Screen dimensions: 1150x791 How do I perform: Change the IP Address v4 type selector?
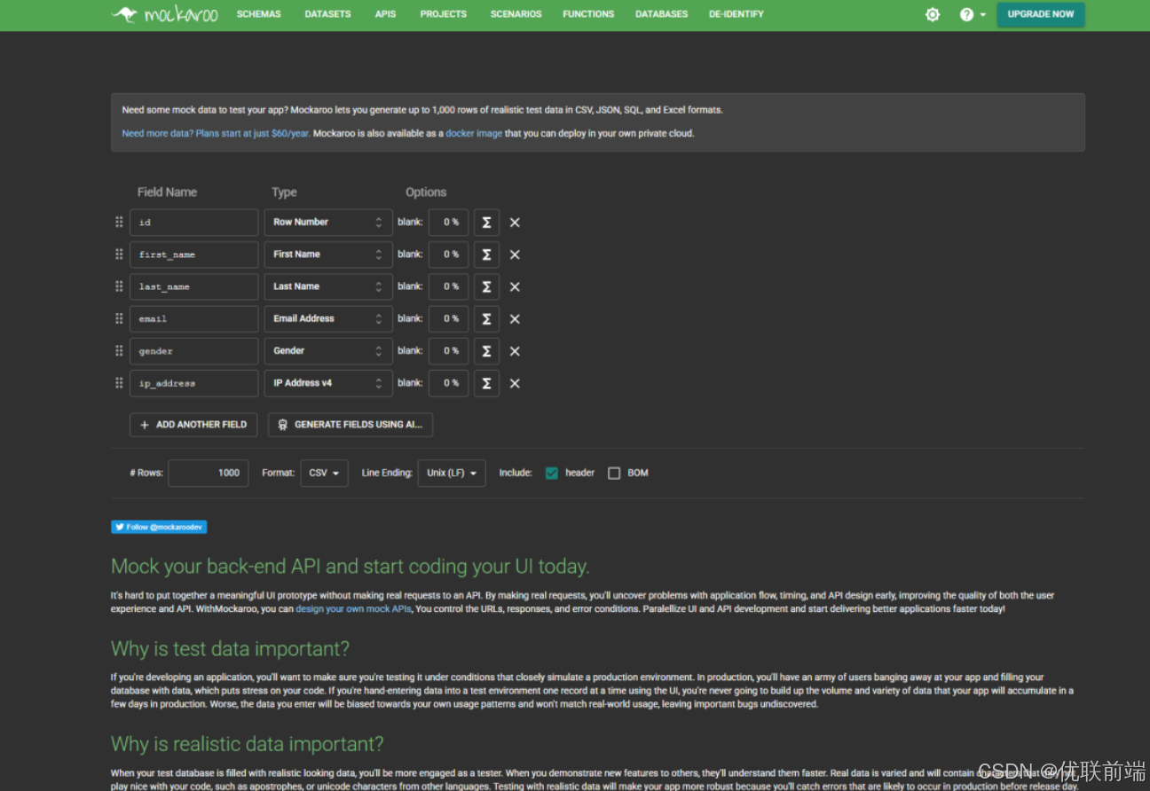[x=328, y=383]
